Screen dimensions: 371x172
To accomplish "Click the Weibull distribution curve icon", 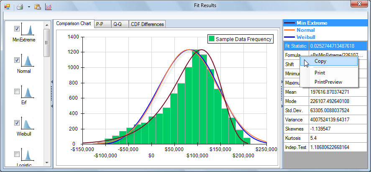I will click(x=28, y=124).
